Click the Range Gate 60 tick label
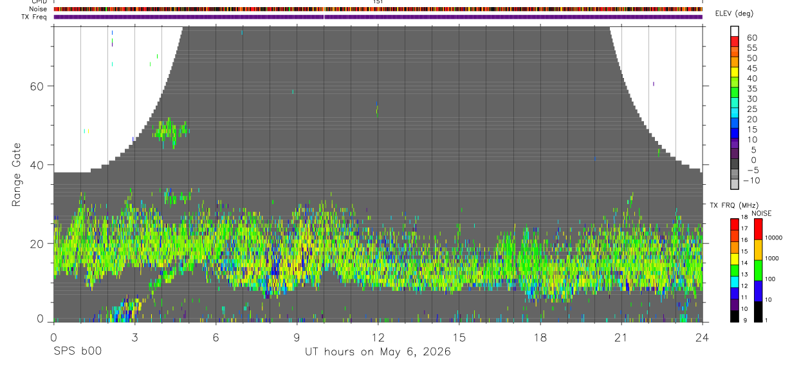This screenshot has height=365, width=790. point(37,86)
